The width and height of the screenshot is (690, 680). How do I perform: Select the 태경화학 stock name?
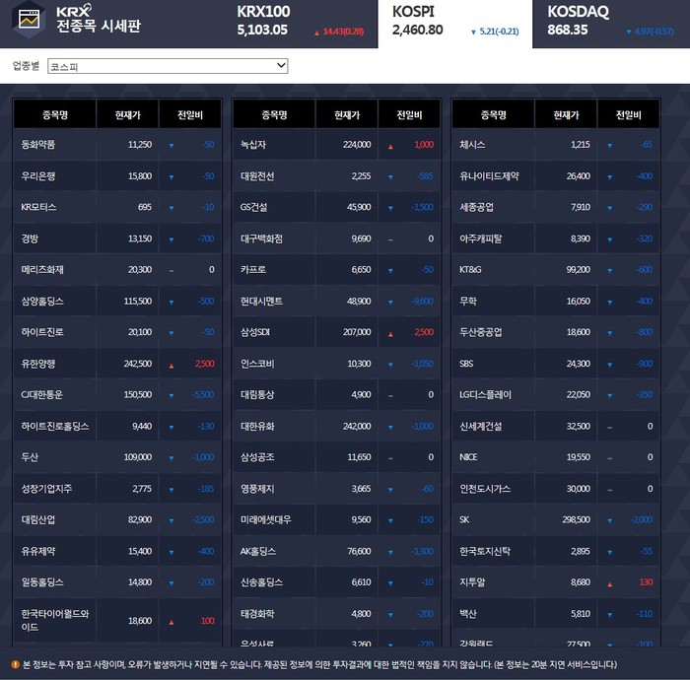coord(257,614)
